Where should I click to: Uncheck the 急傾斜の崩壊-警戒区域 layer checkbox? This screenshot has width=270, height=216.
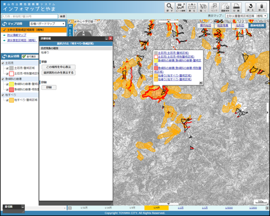pos(7,84)
